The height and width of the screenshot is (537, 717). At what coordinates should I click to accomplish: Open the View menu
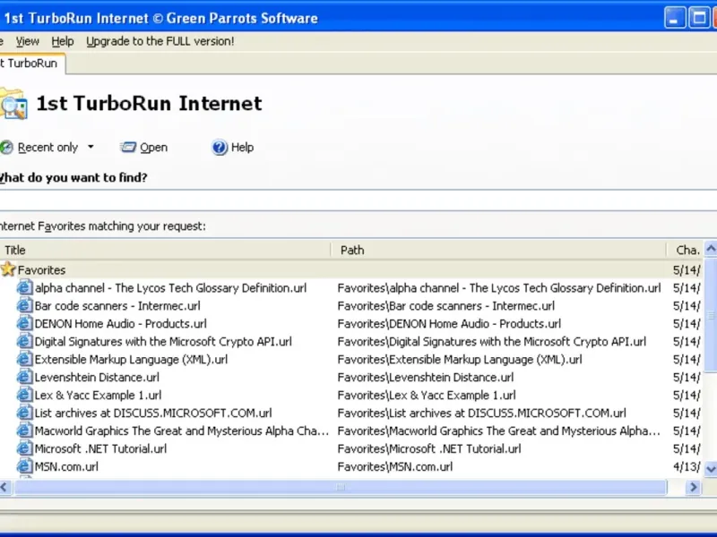click(x=28, y=41)
